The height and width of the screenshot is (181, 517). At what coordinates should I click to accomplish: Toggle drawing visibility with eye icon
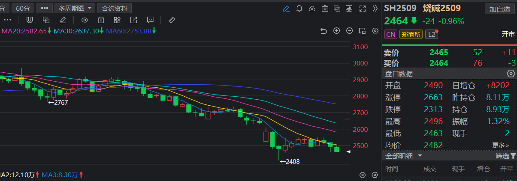(85, 20)
